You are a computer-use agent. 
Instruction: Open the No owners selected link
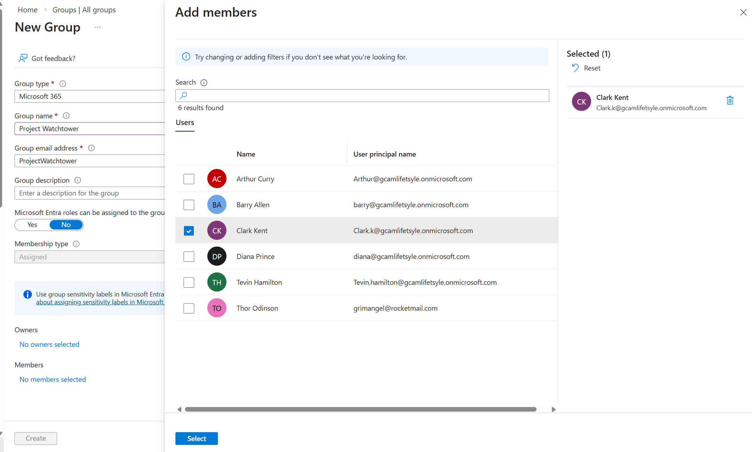49,344
